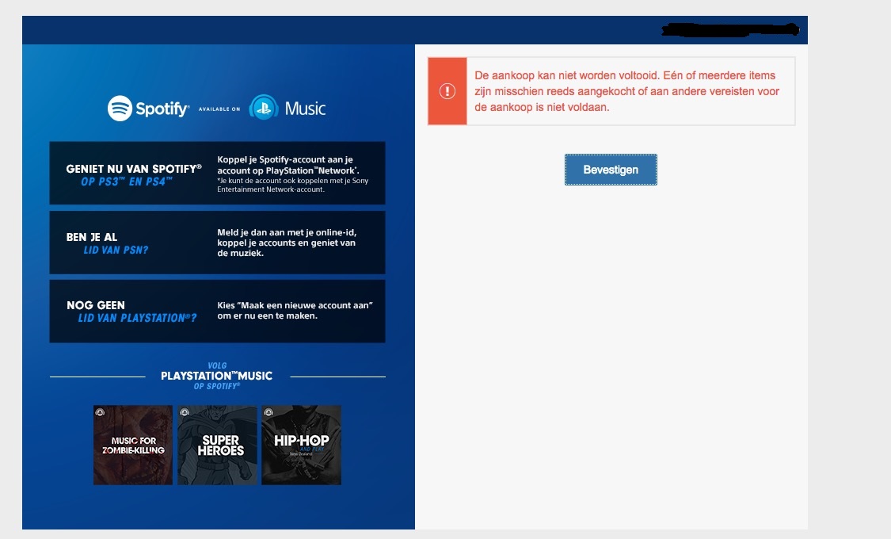Open the redacted account name in top bar
This screenshot has width=891, height=539.
point(729,30)
